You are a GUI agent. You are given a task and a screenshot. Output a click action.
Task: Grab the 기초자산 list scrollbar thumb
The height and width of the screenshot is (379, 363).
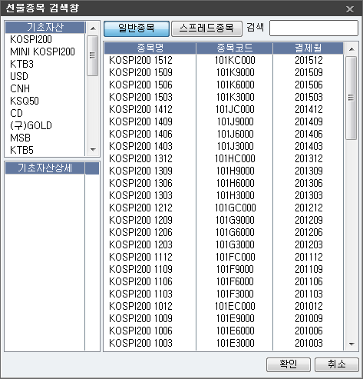(93, 55)
